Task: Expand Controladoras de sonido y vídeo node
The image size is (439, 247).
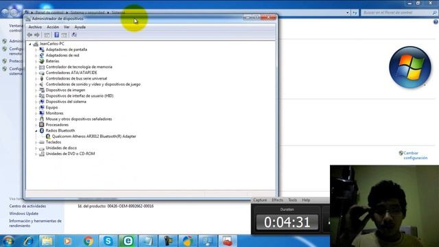Action: [36, 84]
